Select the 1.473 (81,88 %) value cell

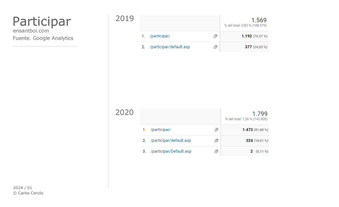point(255,130)
